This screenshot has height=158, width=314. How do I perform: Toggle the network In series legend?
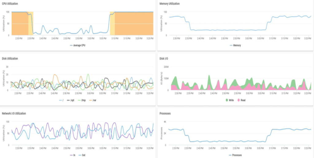pos(72,155)
